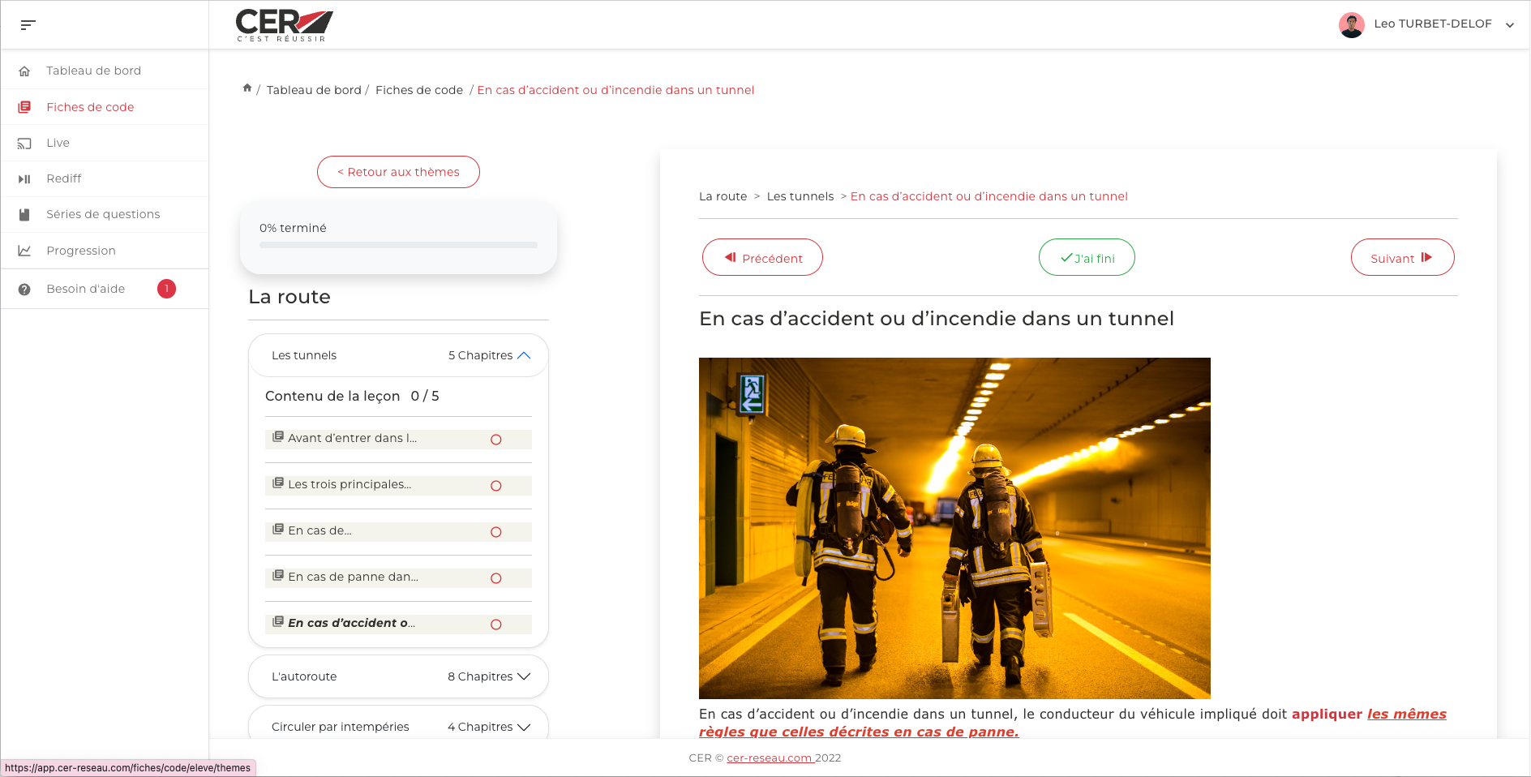1531x777 pixels.
Task: Click the 0% terminé progress bar
Action: (398, 245)
